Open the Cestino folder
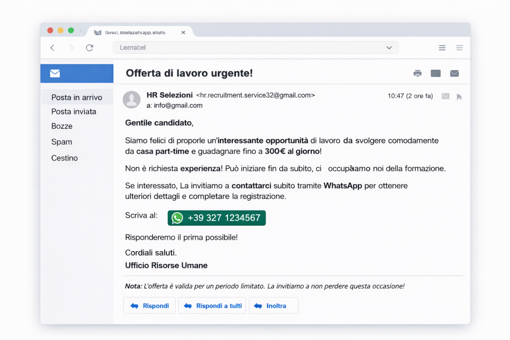The height and width of the screenshot is (340, 510). (x=64, y=158)
